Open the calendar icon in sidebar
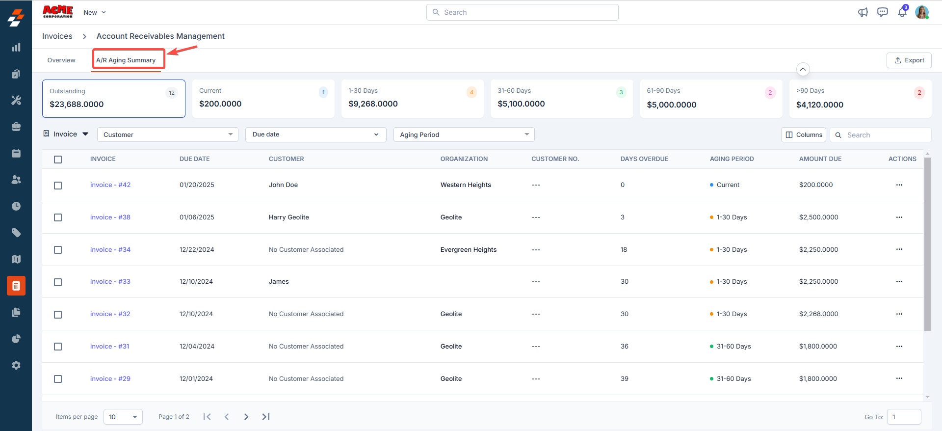The height and width of the screenshot is (431, 942). point(16,153)
